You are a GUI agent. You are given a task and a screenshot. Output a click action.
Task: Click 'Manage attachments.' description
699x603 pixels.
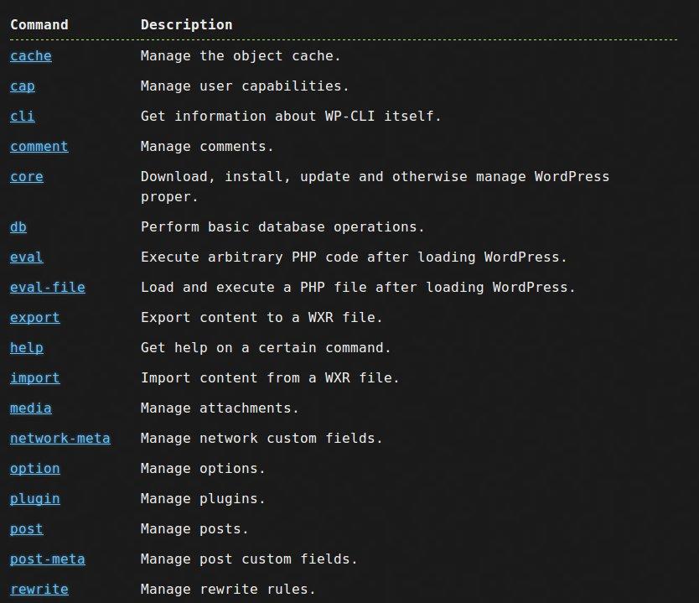click(220, 408)
